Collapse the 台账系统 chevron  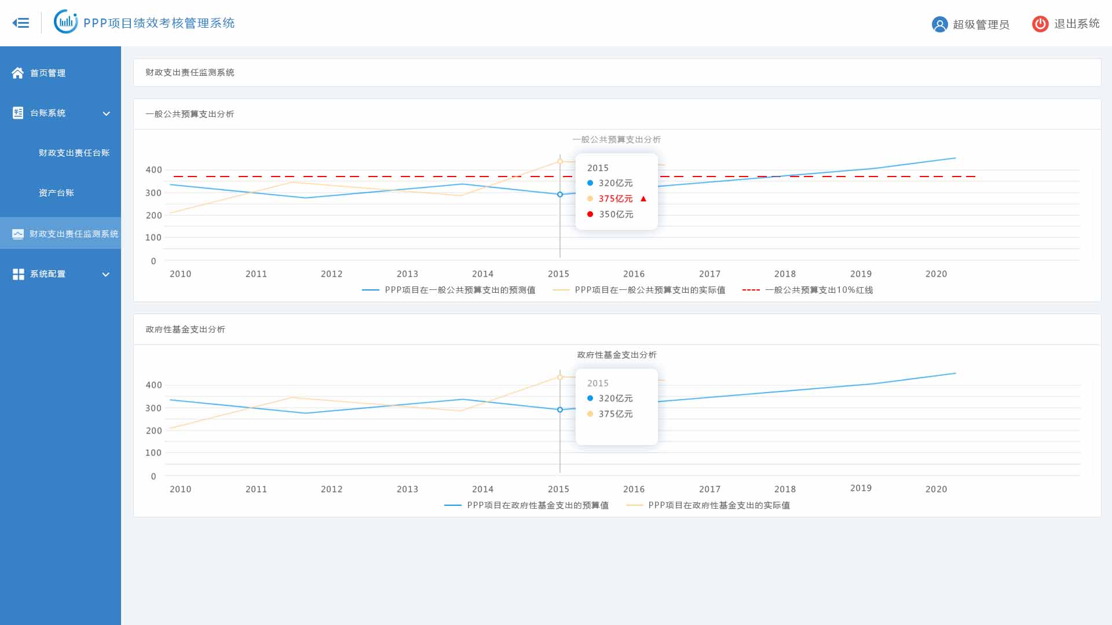[106, 113]
